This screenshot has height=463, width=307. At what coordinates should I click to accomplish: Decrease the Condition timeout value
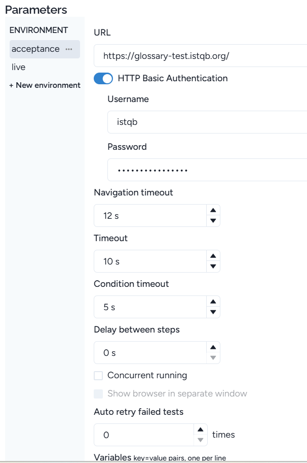coord(213,312)
